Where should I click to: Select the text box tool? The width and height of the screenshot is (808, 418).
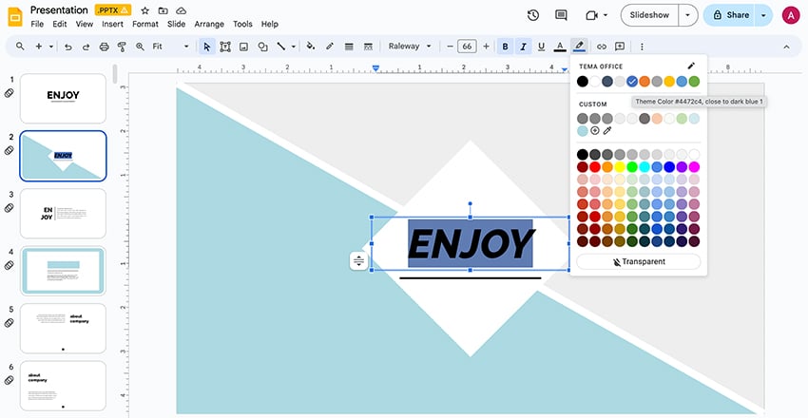pyautogui.click(x=226, y=46)
